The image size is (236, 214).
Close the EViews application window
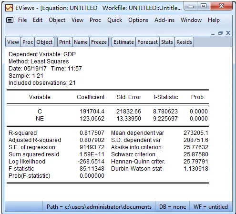pyautogui.click(x=221, y=6)
